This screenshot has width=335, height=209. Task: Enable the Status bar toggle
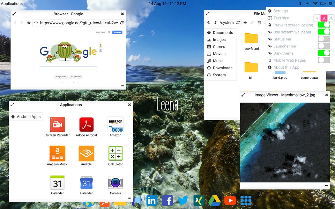(324, 39)
